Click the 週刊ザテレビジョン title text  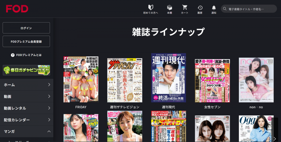point(125,107)
